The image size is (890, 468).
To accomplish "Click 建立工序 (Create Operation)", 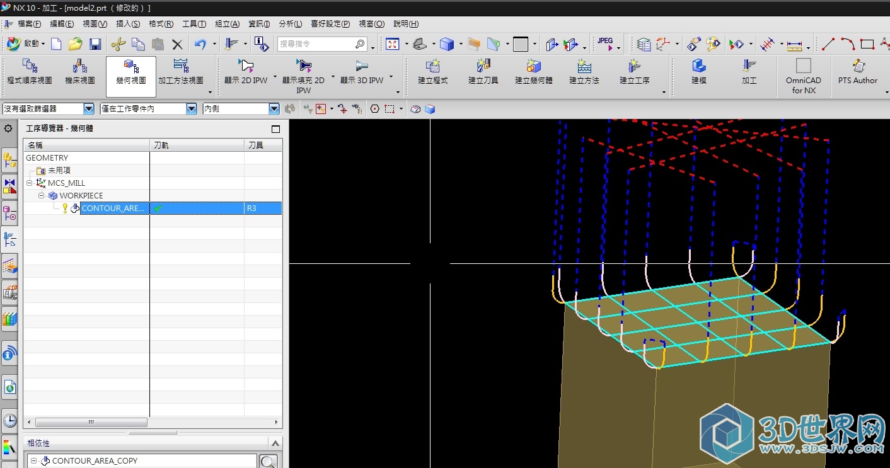I will click(x=635, y=72).
